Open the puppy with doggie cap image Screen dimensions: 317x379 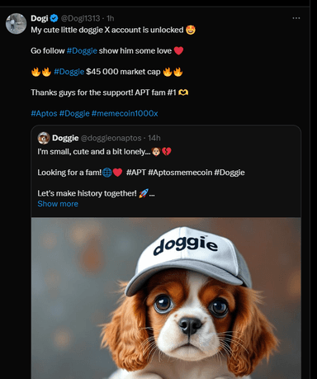166,298
